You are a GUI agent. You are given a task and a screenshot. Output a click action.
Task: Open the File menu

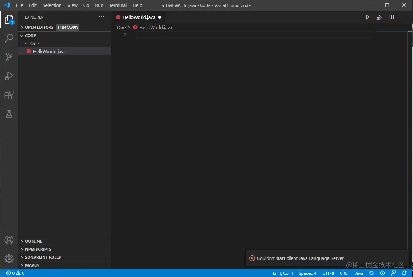[x=20, y=5]
